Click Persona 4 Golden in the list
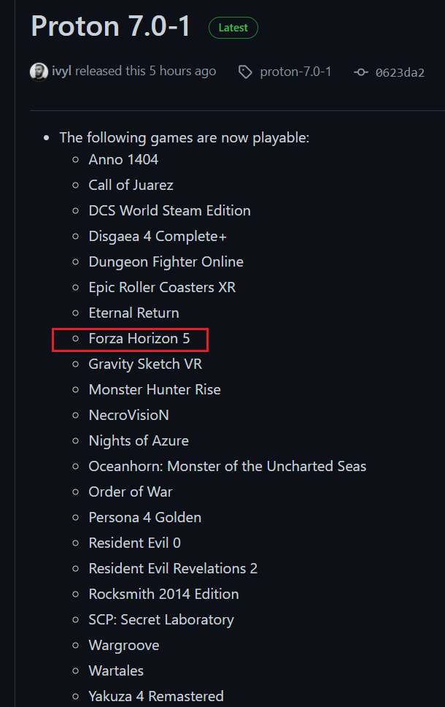 tap(145, 518)
